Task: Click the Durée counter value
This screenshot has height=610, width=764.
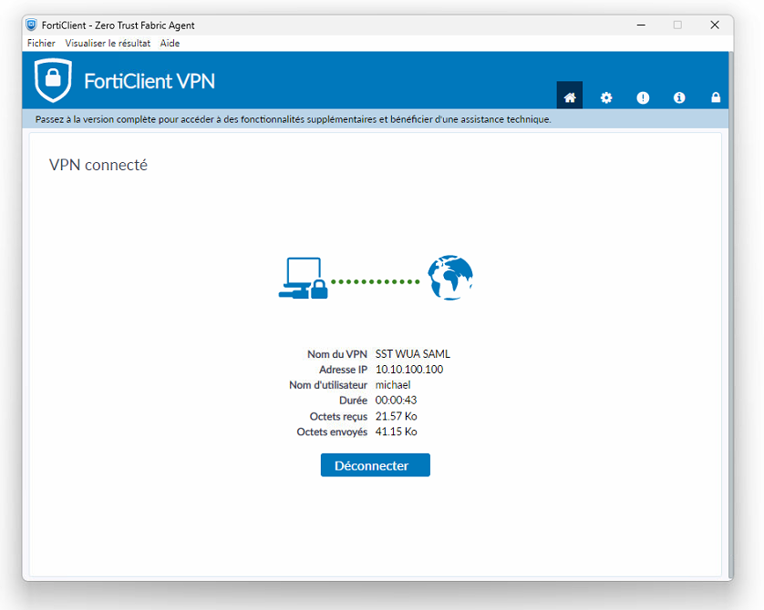Action: point(395,401)
